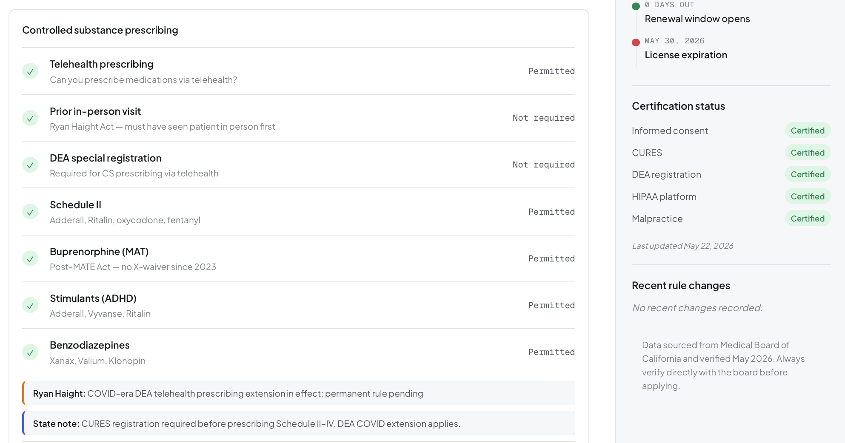The image size is (845, 443).
Task: Click the Recent rule changes heading
Action: coord(681,286)
